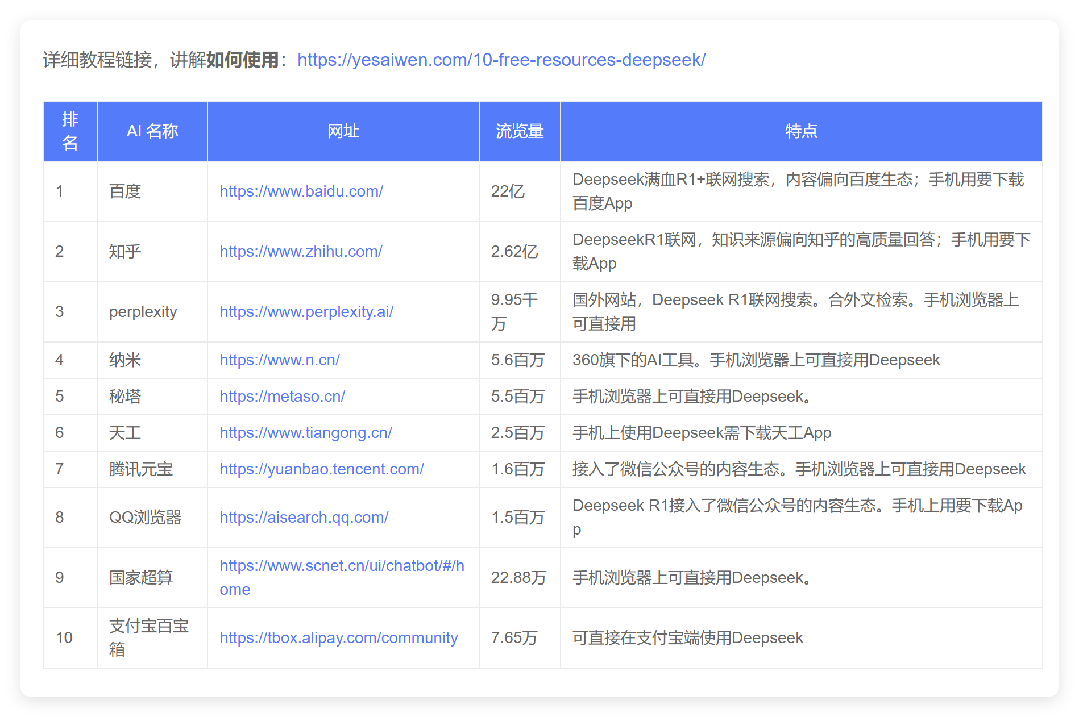Open the perplexity.ai link
The image size is (1079, 717).
tap(306, 312)
